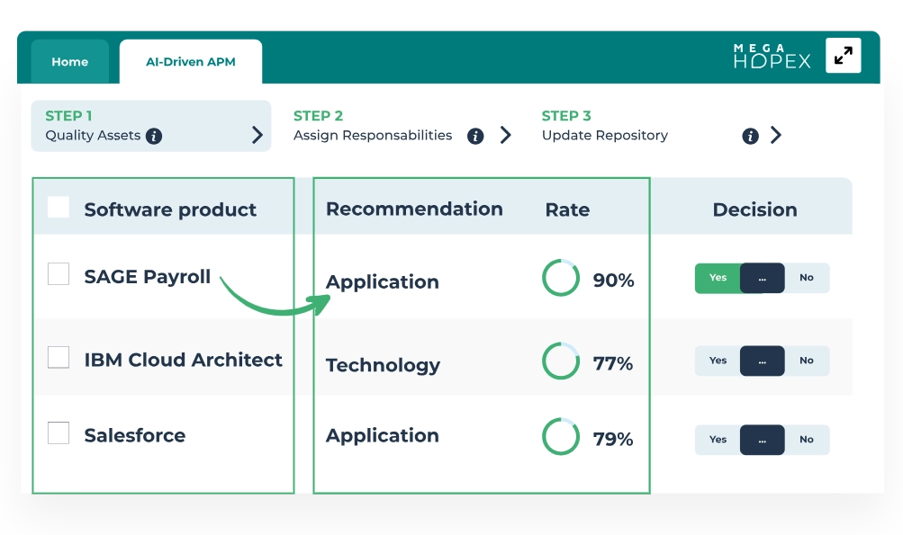Click the info icon in Step 3
The image size is (903, 535).
point(750,137)
